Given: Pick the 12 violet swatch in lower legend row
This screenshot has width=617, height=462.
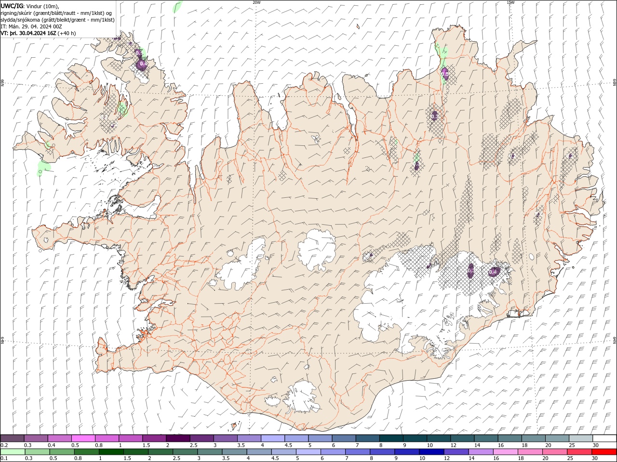Looking at the screenshot, I should pyautogui.click(x=456, y=452).
